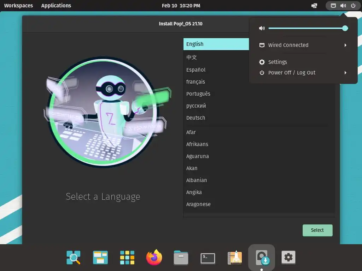
Task: Click the Select button
Action: tap(317, 230)
